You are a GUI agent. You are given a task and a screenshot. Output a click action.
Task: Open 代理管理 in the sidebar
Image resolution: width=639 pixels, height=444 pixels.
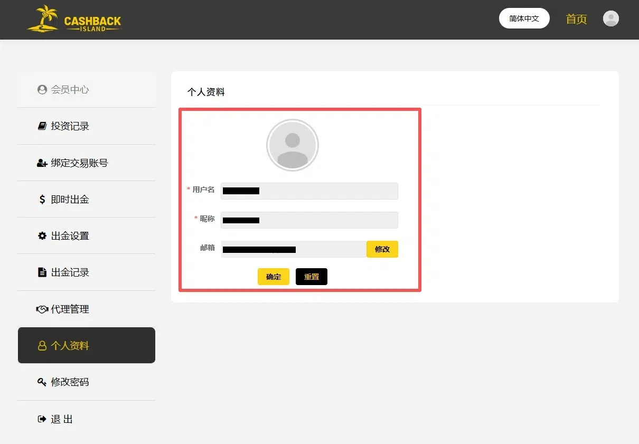coord(87,309)
